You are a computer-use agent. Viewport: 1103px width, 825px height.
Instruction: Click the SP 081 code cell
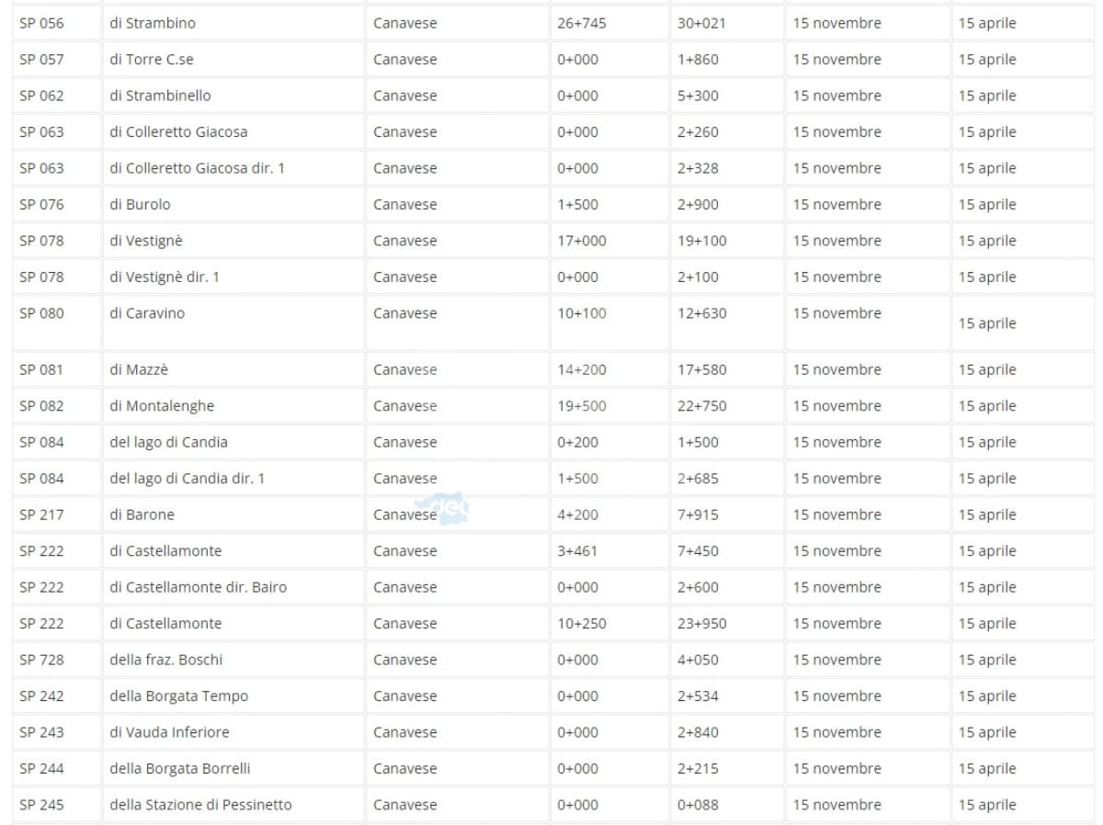tap(42, 370)
